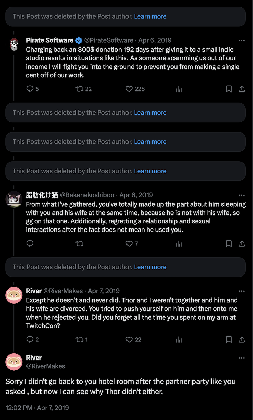The image size is (253, 420).
Task: Click River's avatar on main post
Action: pyautogui.click(x=14, y=362)
